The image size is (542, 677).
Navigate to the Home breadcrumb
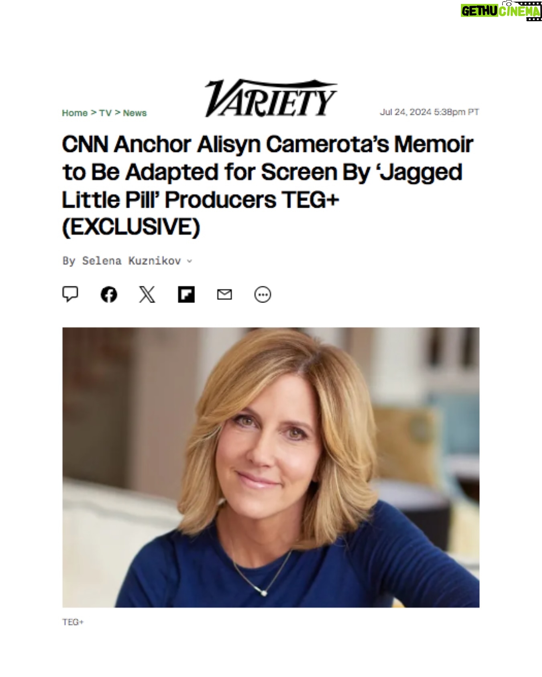75,113
